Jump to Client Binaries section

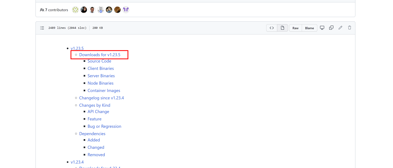101,68
